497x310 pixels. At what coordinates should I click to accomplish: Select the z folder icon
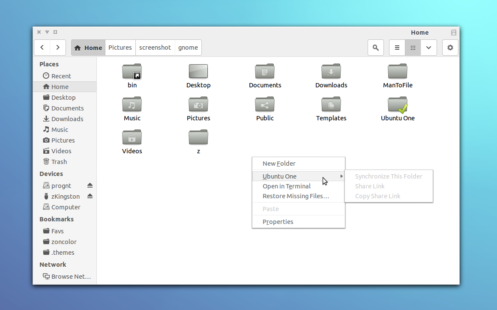[198, 137]
